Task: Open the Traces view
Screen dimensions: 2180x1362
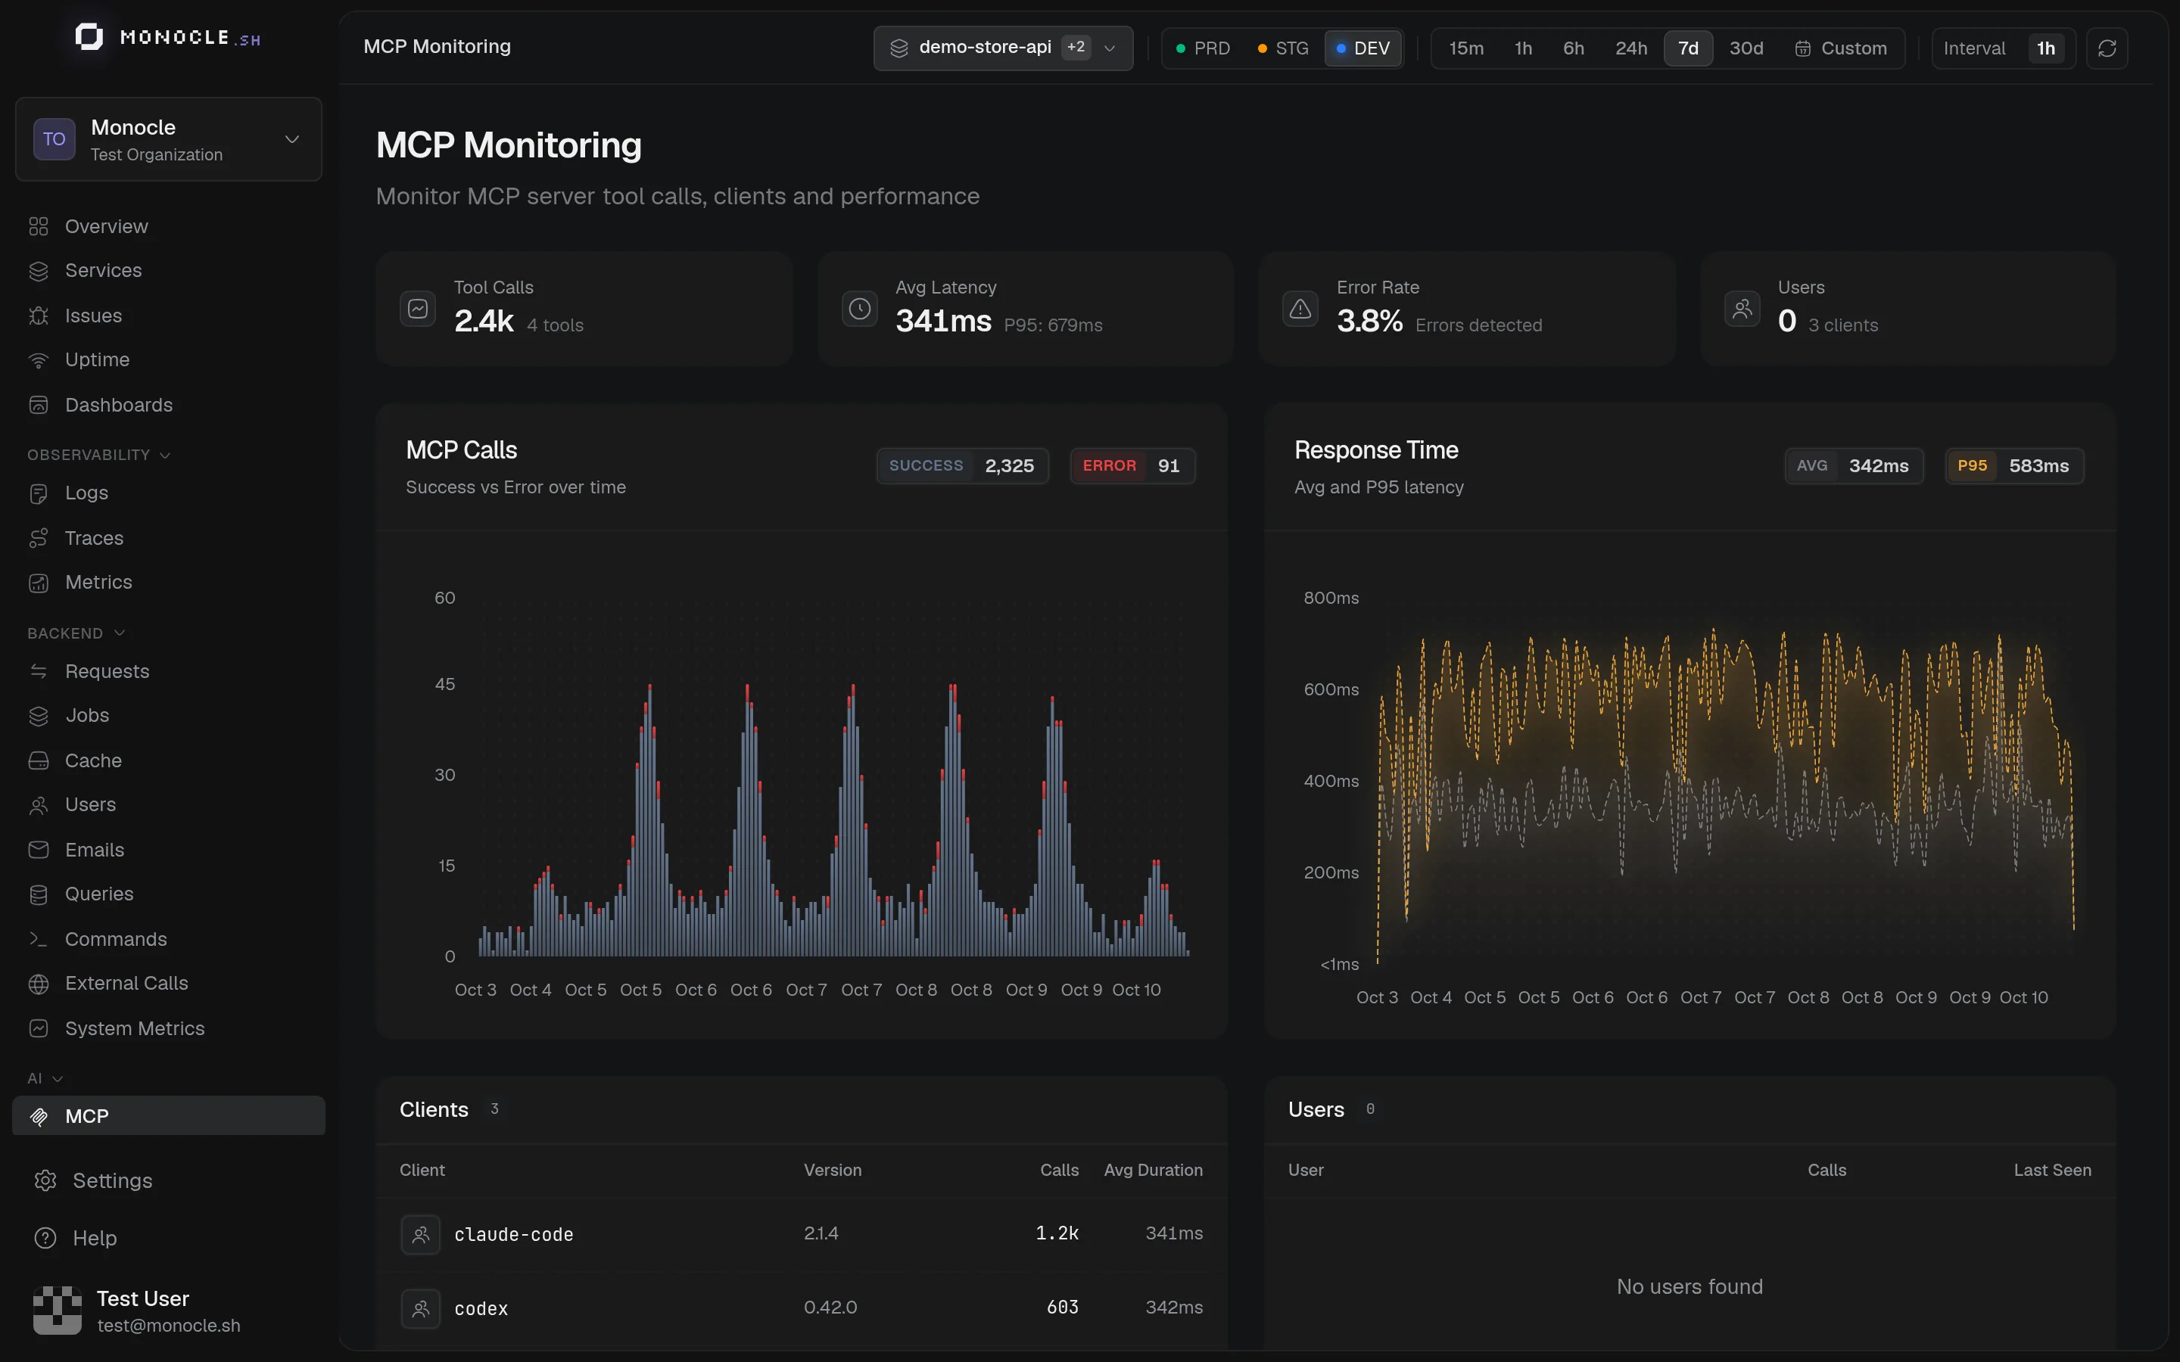Action: pyautogui.click(x=94, y=538)
